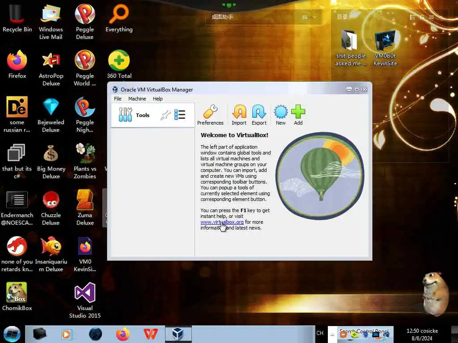Open the 桌面助手 panel hamburger menu
The image size is (458, 343).
(305, 17)
